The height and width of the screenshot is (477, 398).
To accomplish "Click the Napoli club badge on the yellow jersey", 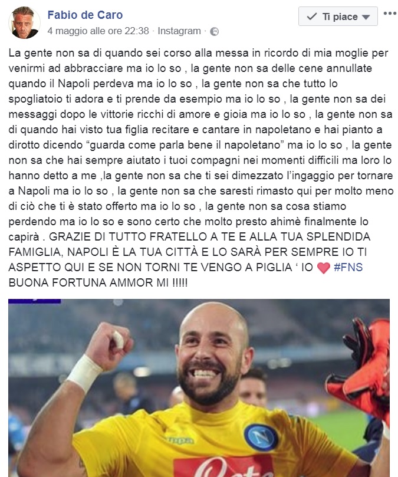I will coord(261,437).
